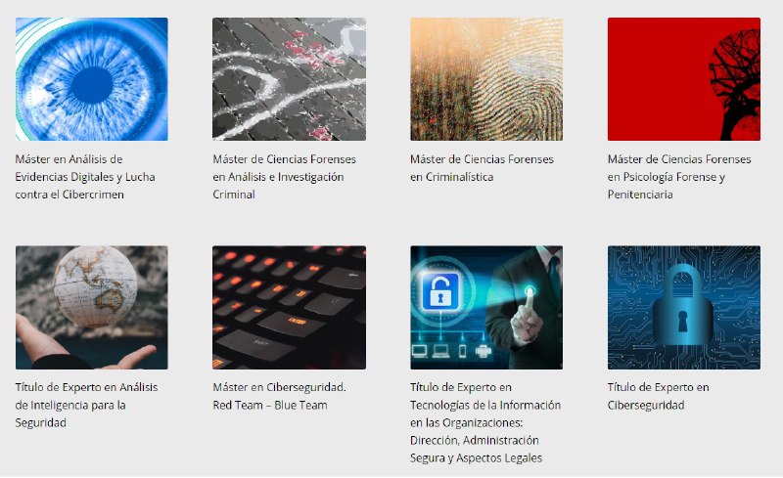Select the fingerprint course image

pyautogui.click(x=486, y=79)
